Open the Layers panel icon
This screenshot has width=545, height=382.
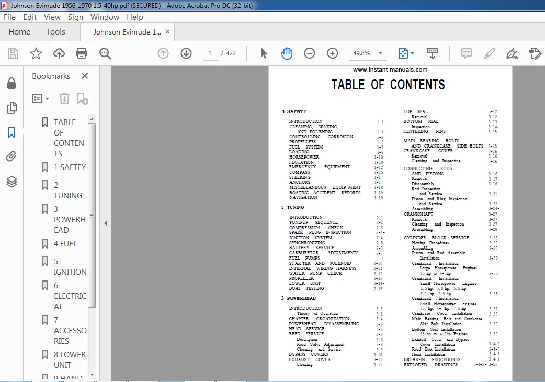(12, 182)
